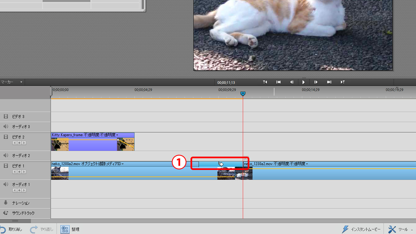416x234 pixels.
Task: Click the ナレーション microphone icon
Action: [6, 203]
